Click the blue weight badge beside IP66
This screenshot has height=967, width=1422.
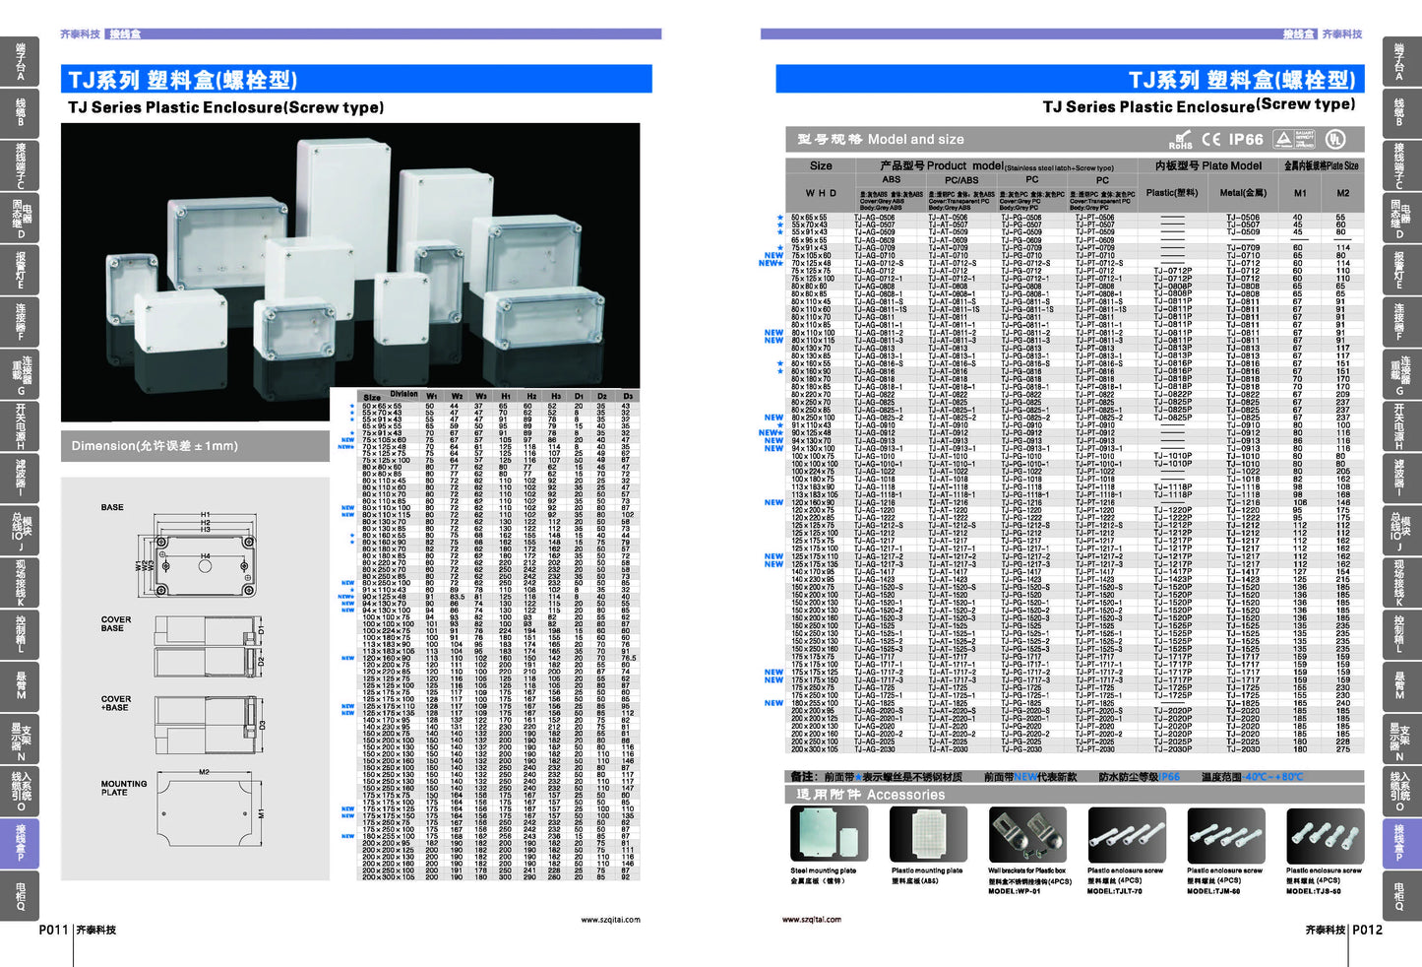coord(1295,139)
